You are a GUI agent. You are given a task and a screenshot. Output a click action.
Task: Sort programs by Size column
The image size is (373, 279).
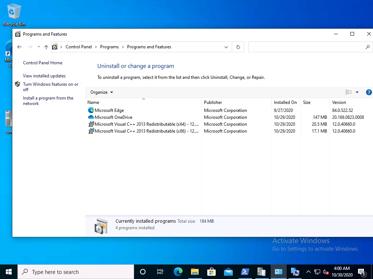click(x=315, y=102)
